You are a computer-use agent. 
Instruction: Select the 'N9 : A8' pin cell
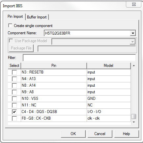pos(54,92)
